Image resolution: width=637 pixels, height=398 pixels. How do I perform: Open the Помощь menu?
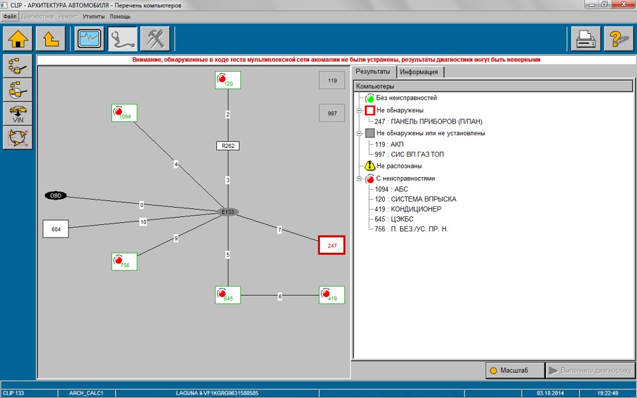(x=120, y=17)
